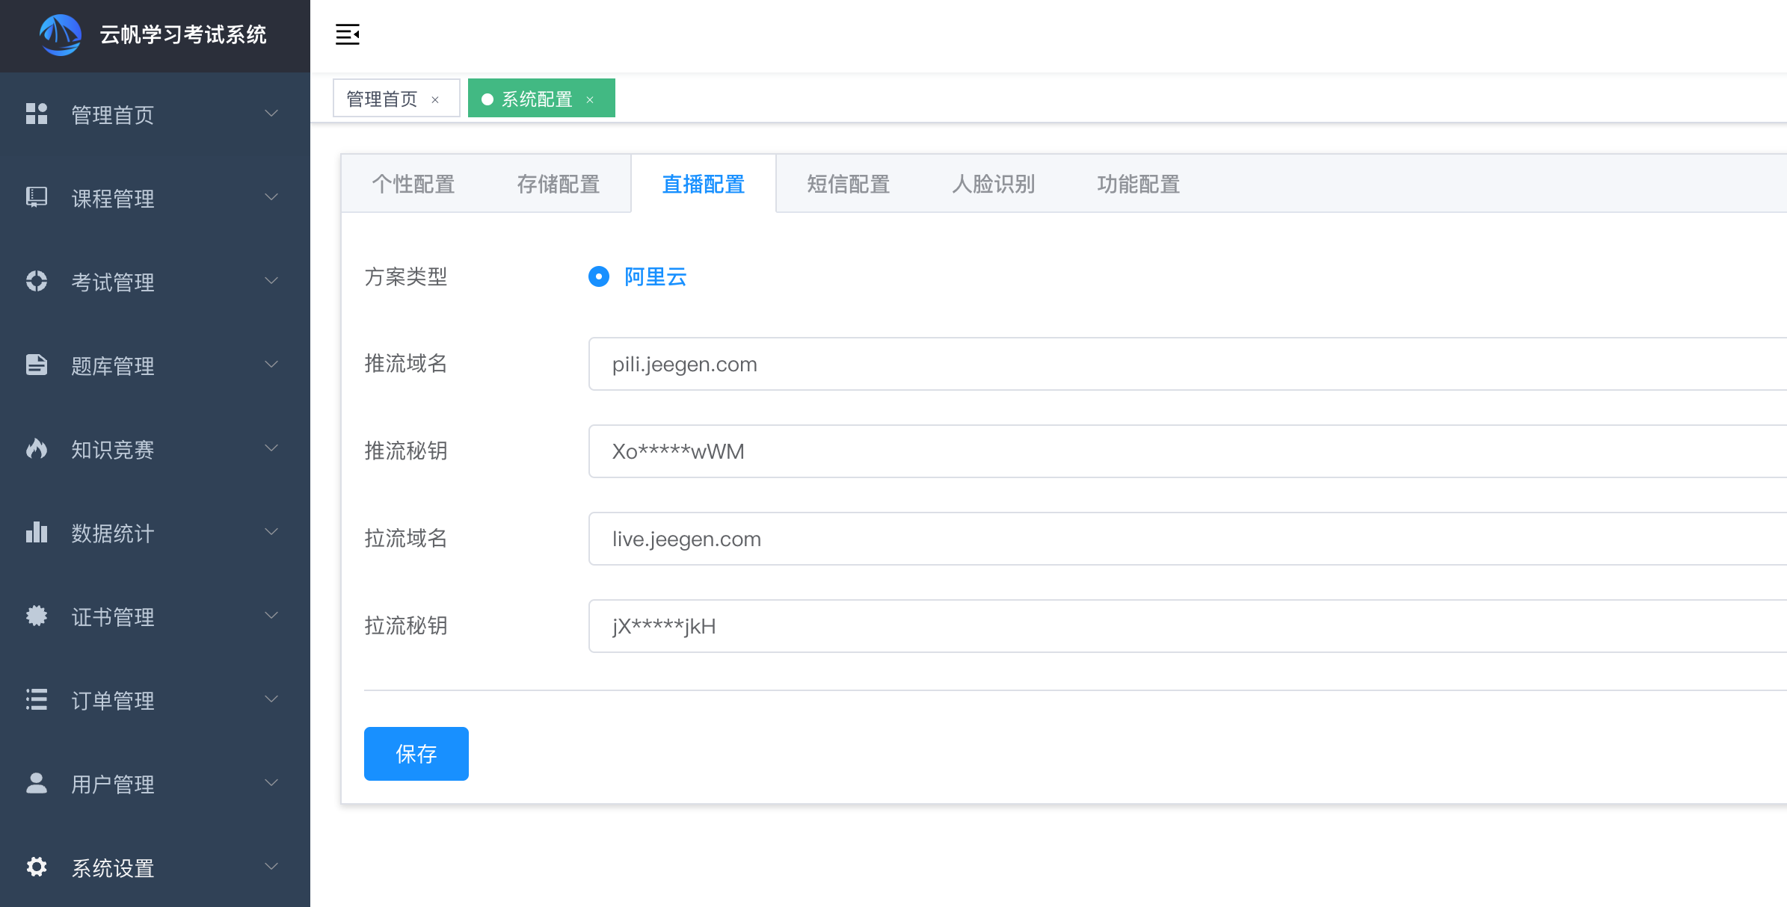Click the 系统设置 gear icon
This screenshot has height=907, width=1787.
click(37, 867)
